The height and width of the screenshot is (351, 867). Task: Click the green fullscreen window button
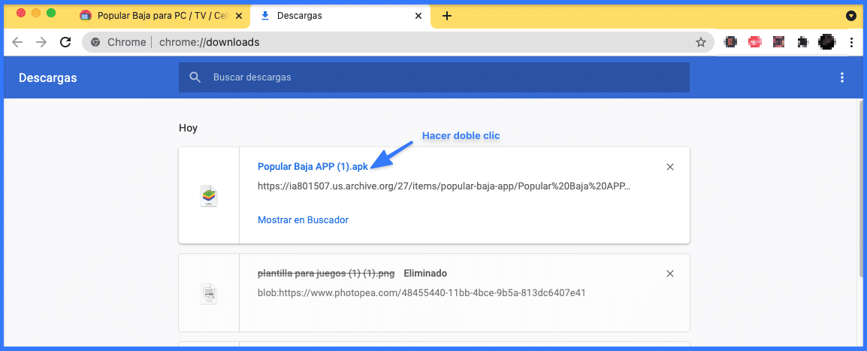pyautogui.click(x=51, y=13)
